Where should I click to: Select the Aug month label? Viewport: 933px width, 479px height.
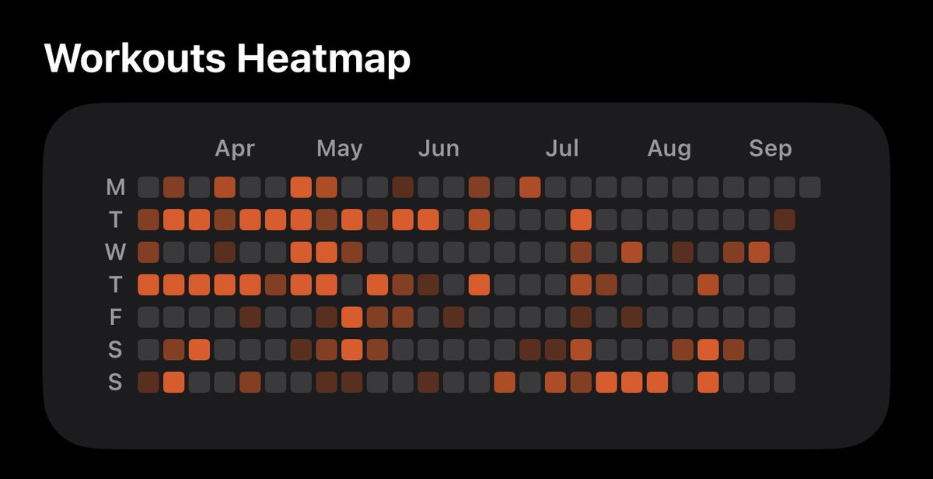tap(669, 149)
